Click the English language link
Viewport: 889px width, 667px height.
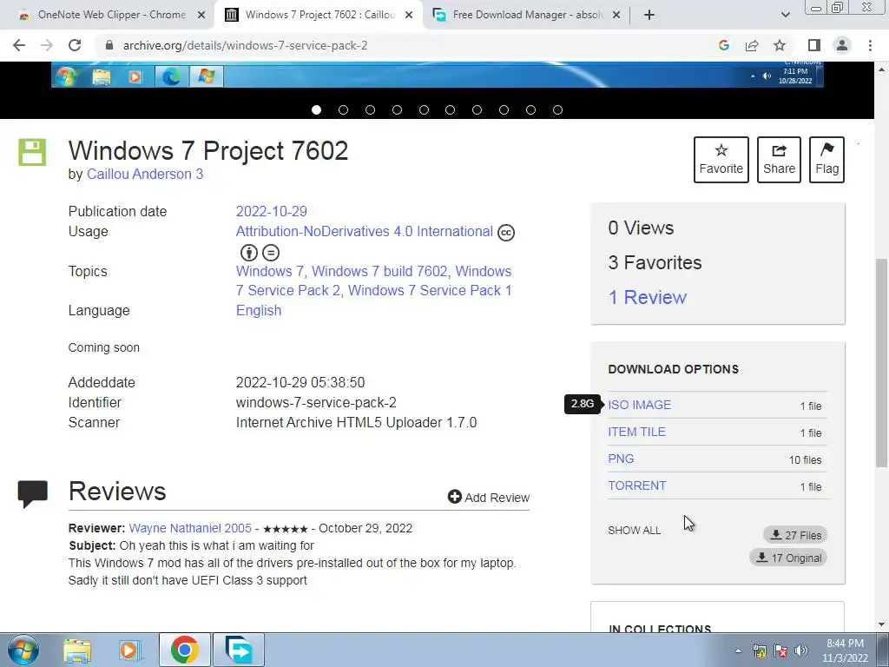pyautogui.click(x=259, y=310)
